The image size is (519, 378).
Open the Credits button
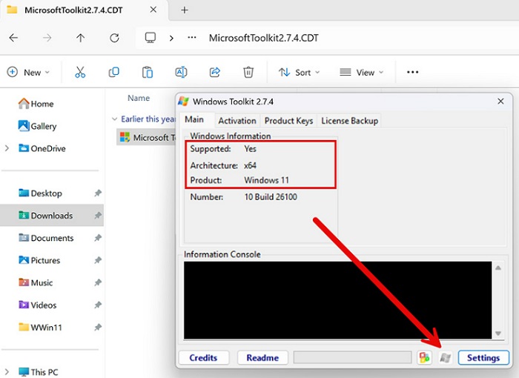pos(204,357)
